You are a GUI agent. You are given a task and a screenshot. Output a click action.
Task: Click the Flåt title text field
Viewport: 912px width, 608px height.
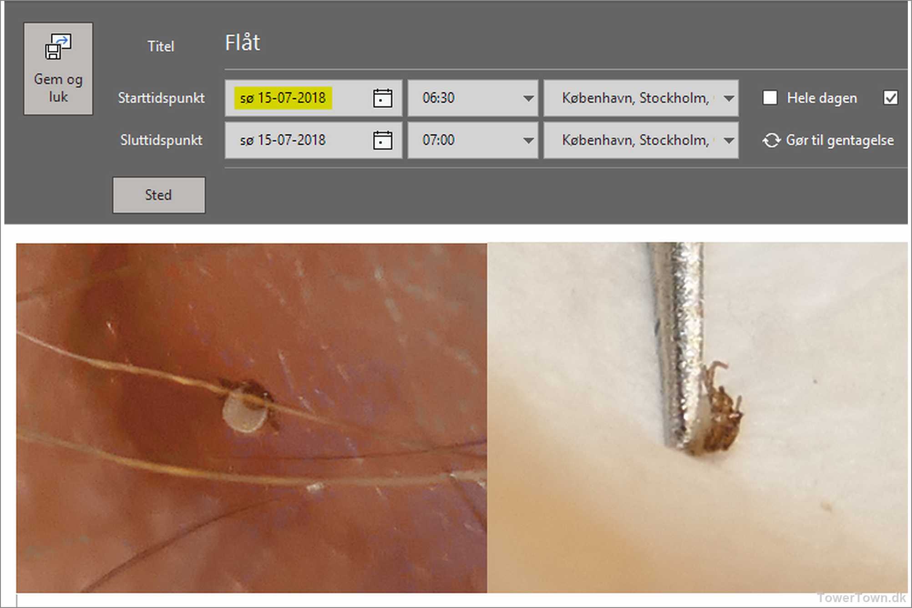pyautogui.click(x=243, y=43)
